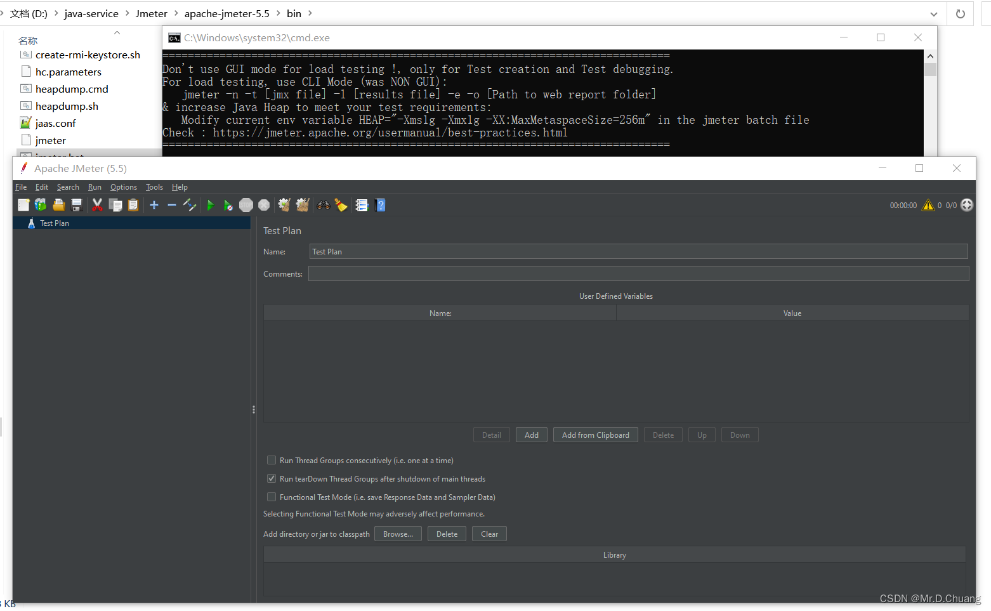Expand the chevron after bin in path
The height and width of the screenshot is (611, 991).
point(310,13)
